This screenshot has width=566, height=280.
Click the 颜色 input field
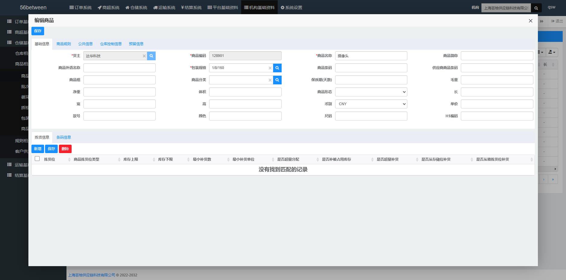(x=245, y=116)
